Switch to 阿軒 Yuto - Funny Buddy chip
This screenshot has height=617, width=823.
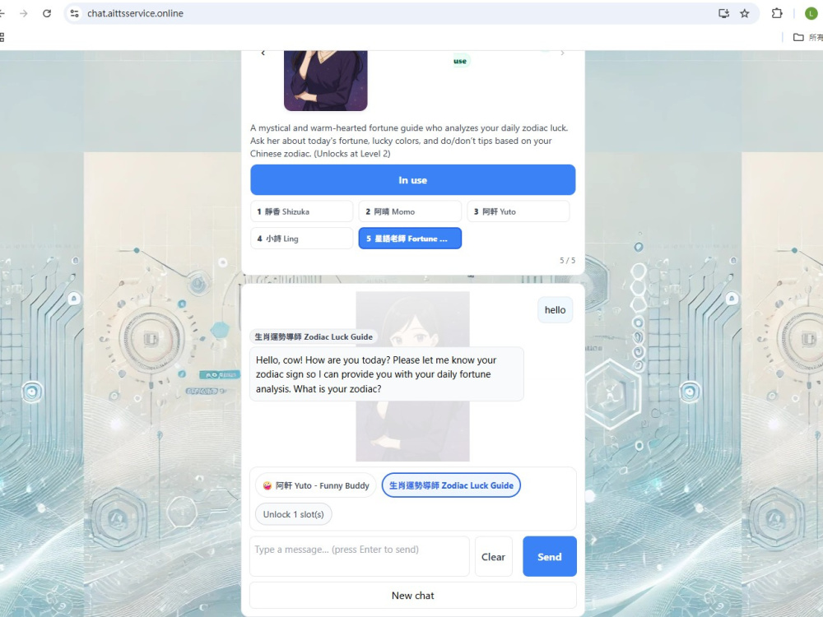coord(316,486)
